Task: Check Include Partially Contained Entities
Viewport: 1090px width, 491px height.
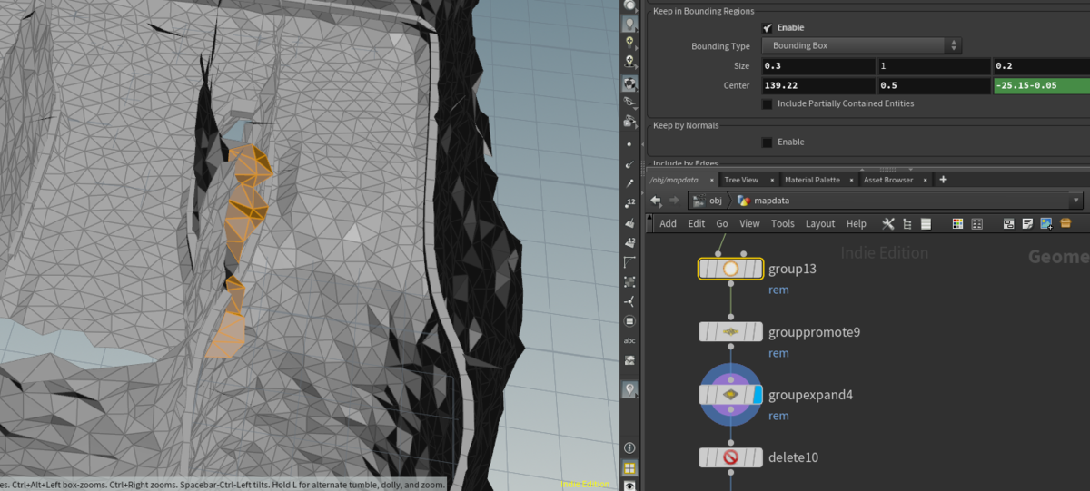Action: coord(768,103)
